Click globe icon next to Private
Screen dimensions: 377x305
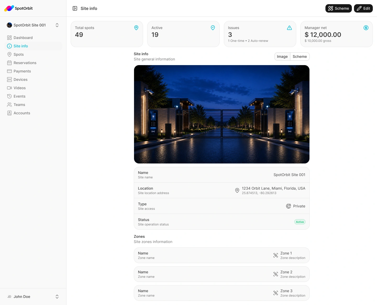[289, 206]
